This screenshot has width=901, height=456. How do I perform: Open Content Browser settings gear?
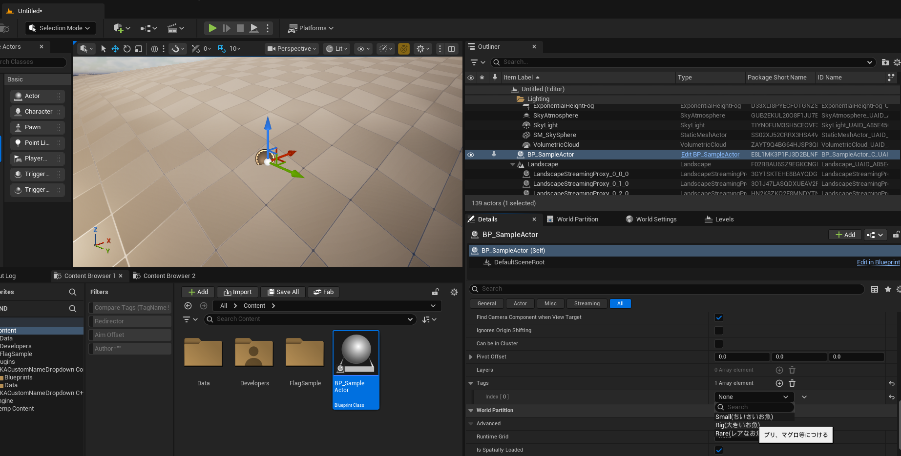coord(454,292)
